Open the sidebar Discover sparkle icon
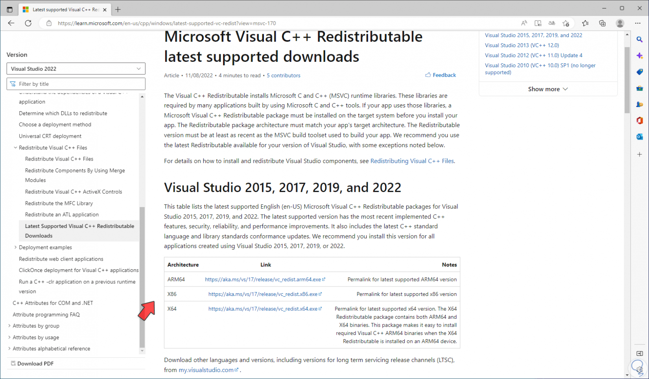The width and height of the screenshot is (649, 379). pos(640,56)
